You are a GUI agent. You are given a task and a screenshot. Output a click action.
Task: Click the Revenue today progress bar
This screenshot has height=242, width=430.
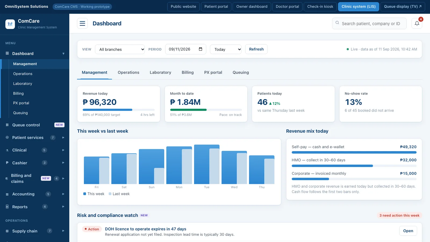pos(119,110)
